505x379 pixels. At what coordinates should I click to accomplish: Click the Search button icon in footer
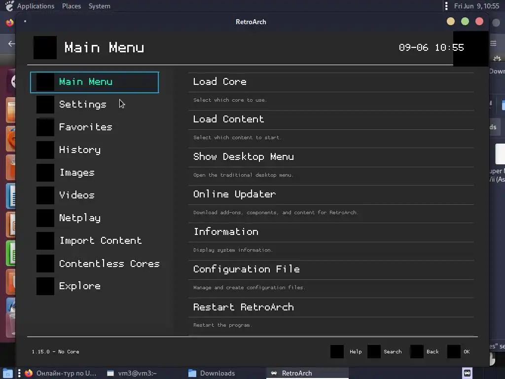374,351
